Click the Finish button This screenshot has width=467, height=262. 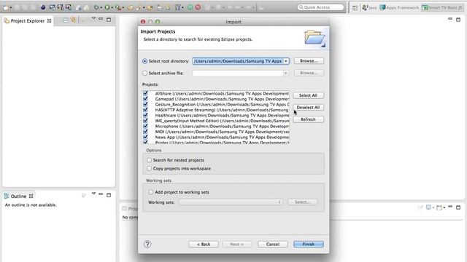pyautogui.click(x=309, y=245)
